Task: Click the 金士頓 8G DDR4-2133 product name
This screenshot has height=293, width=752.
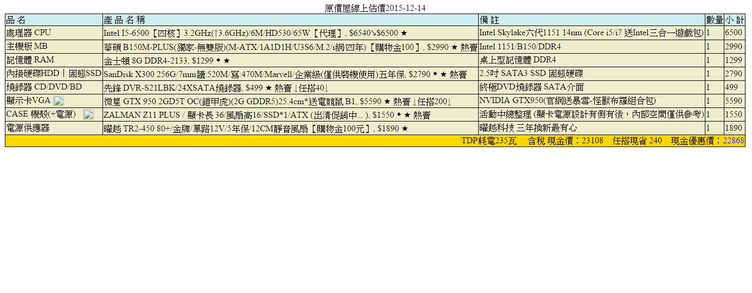Action: (x=166, y=61)
